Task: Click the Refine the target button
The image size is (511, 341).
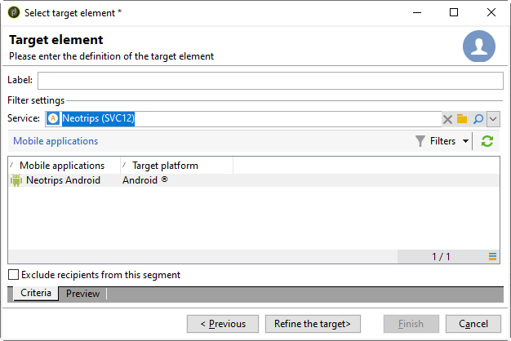Action: (x=313, y=324)
